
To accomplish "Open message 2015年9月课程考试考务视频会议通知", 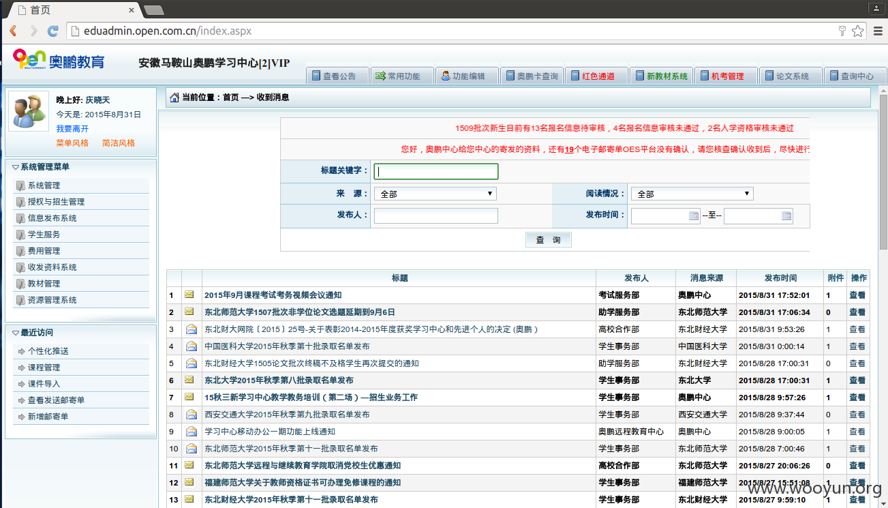I will coord(273,295).
